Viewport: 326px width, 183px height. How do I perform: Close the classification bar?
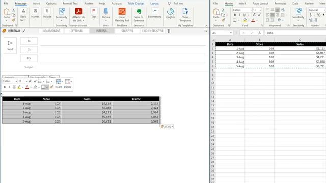point(206,30)
